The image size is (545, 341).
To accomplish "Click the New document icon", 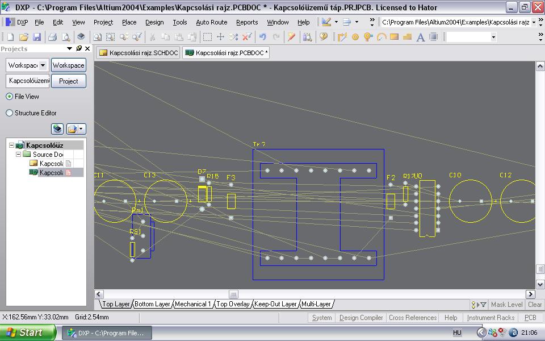I will pos(10,36).
